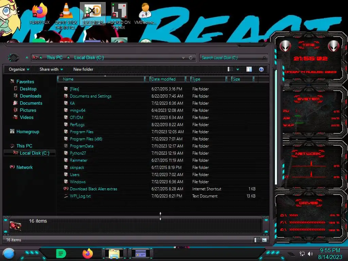
Task: Select Network in the navigation pane
Action: (24, 167)
